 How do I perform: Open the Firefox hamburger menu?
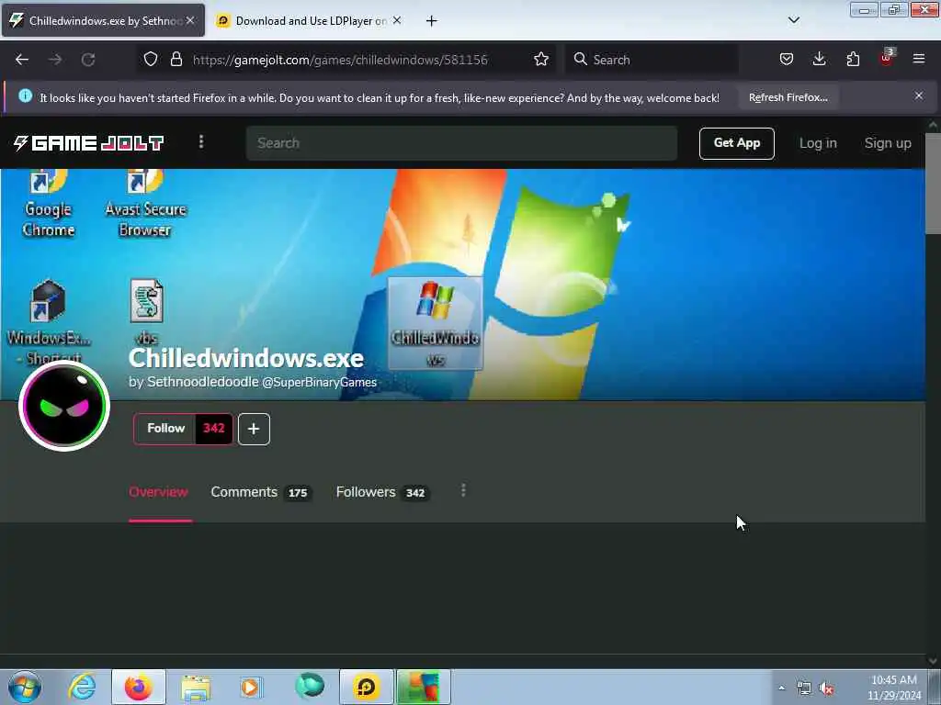click(919, 59)
